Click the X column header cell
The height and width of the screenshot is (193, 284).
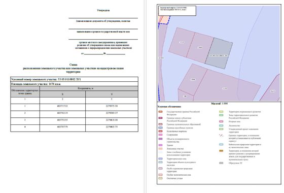tap(62, 94)
